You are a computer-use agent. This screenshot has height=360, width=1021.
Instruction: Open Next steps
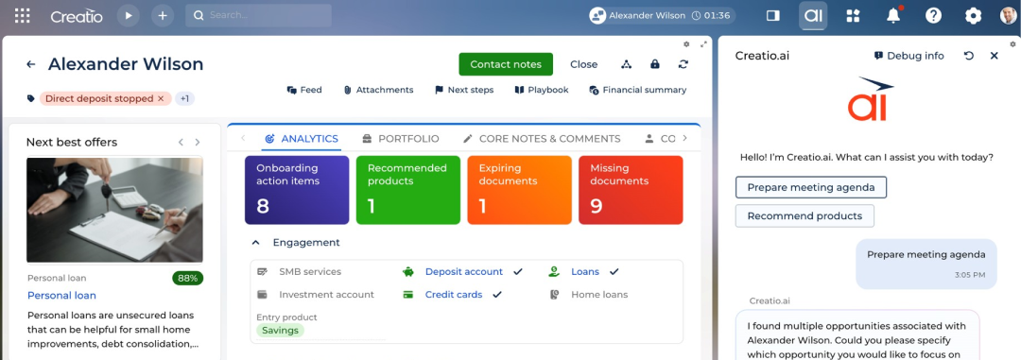point(464,90)
